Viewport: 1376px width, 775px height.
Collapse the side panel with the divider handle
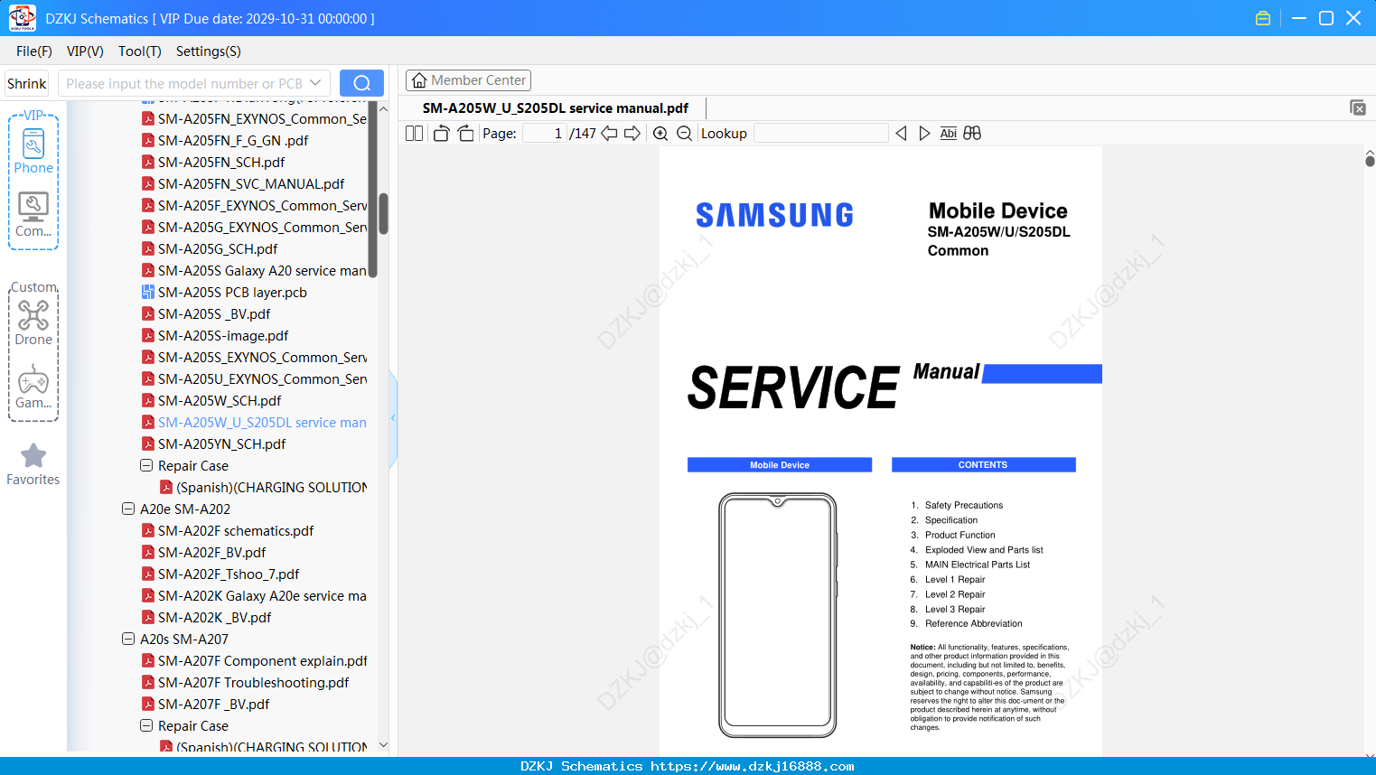[x=393, y=418]
